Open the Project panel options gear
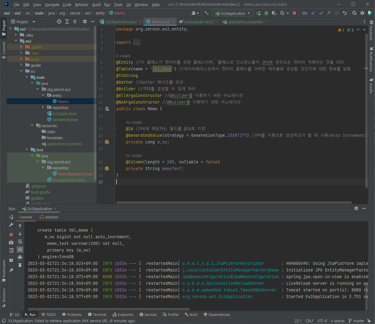The height and width of the screenshot is (324, 375). (x=85, y=21)
